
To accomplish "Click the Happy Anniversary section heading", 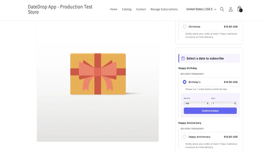I will click(x=190, y=123).
